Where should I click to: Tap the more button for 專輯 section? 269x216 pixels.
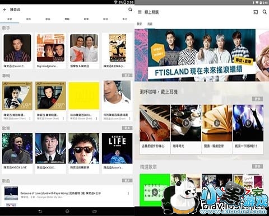(x=127, y=76)
